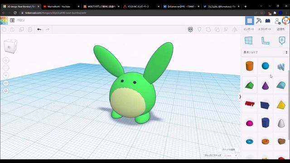290x163 pixels.
Task: Select the workplane tool
Action: (249, 40)
